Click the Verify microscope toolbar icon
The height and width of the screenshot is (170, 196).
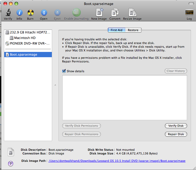8,12
